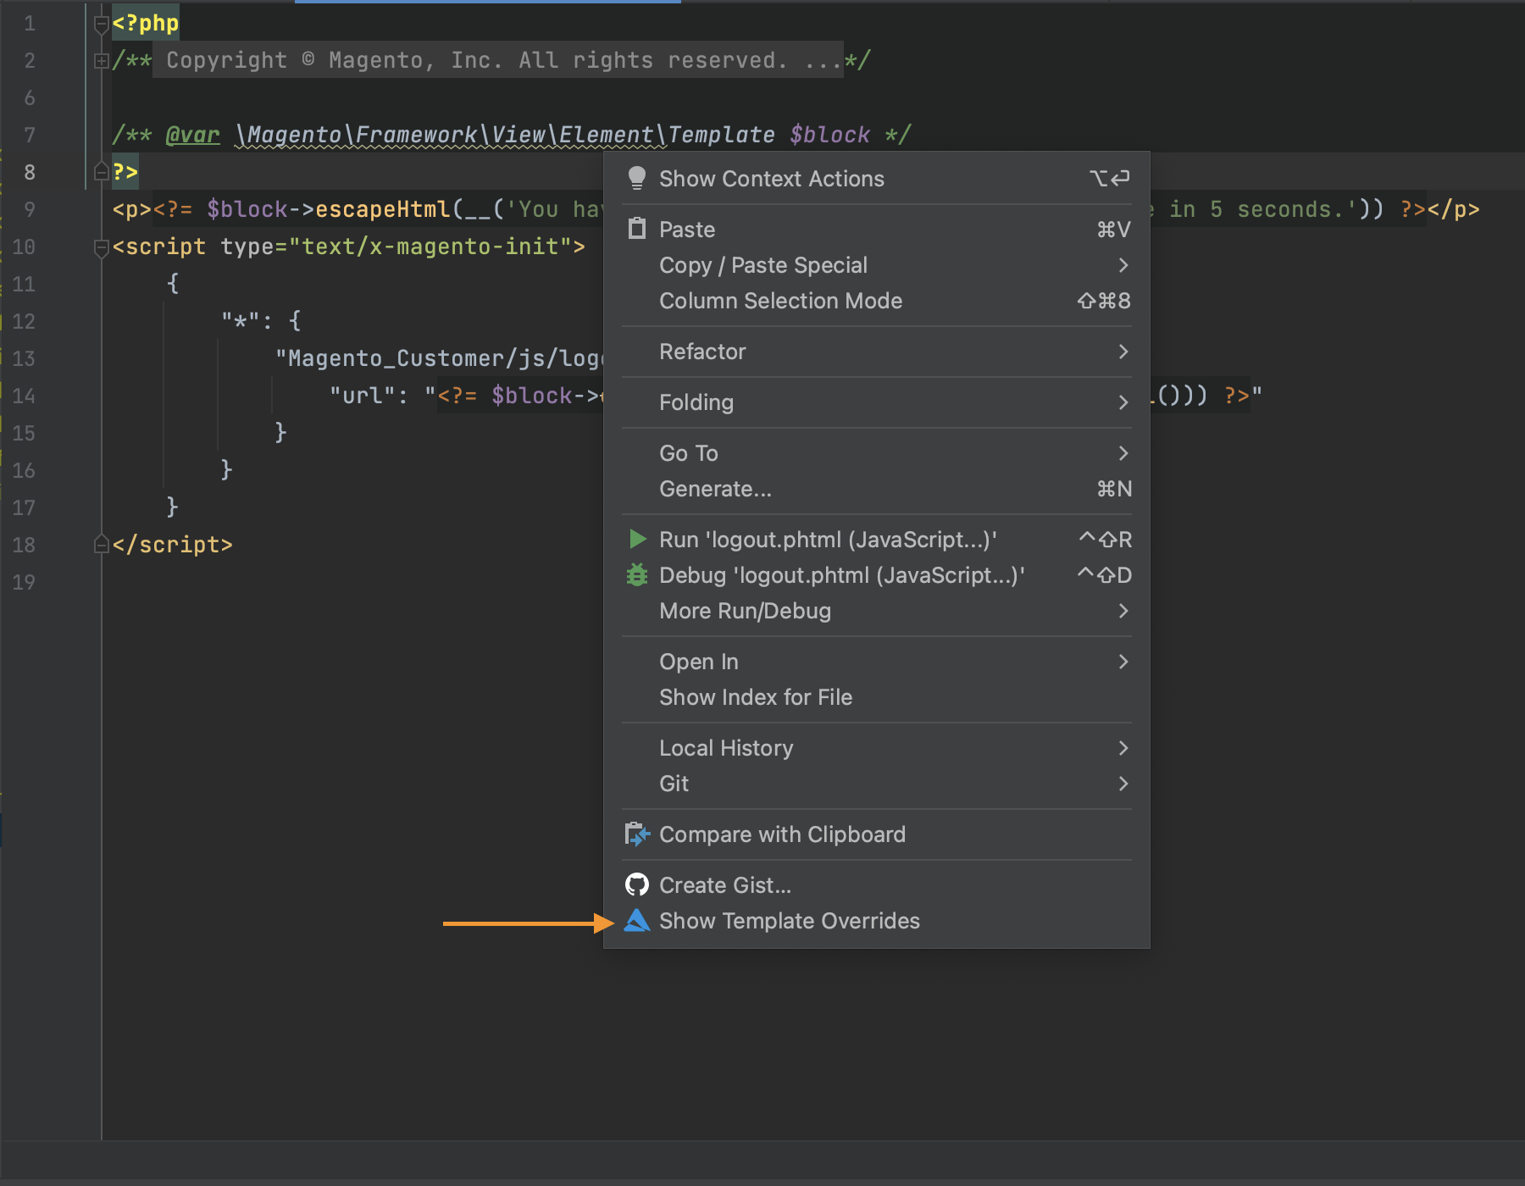Click the Compare with Clipboard icon

coord(637,834)
